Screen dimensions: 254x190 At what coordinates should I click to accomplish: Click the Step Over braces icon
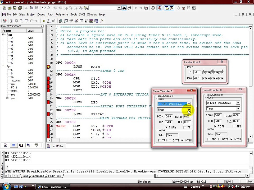tap(27, 21)
